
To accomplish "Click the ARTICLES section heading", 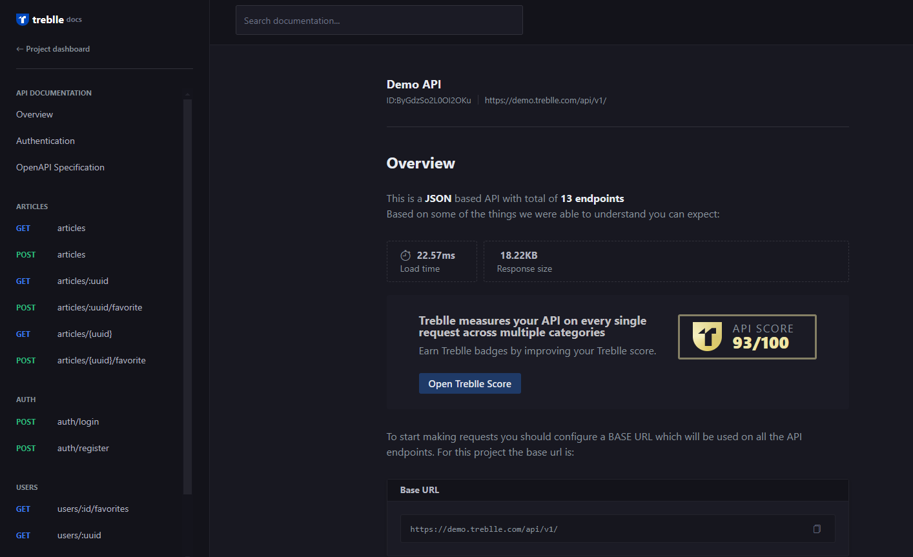I will [32, 207].
